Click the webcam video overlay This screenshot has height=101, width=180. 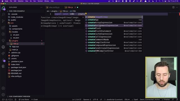coord(161,77)
